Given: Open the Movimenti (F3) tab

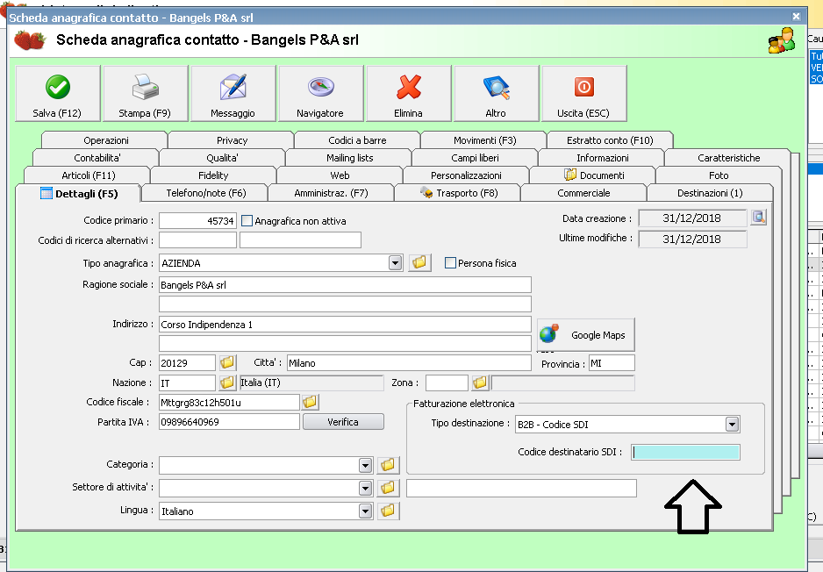Looking at the screenshot, I should [x=484, y=140].
